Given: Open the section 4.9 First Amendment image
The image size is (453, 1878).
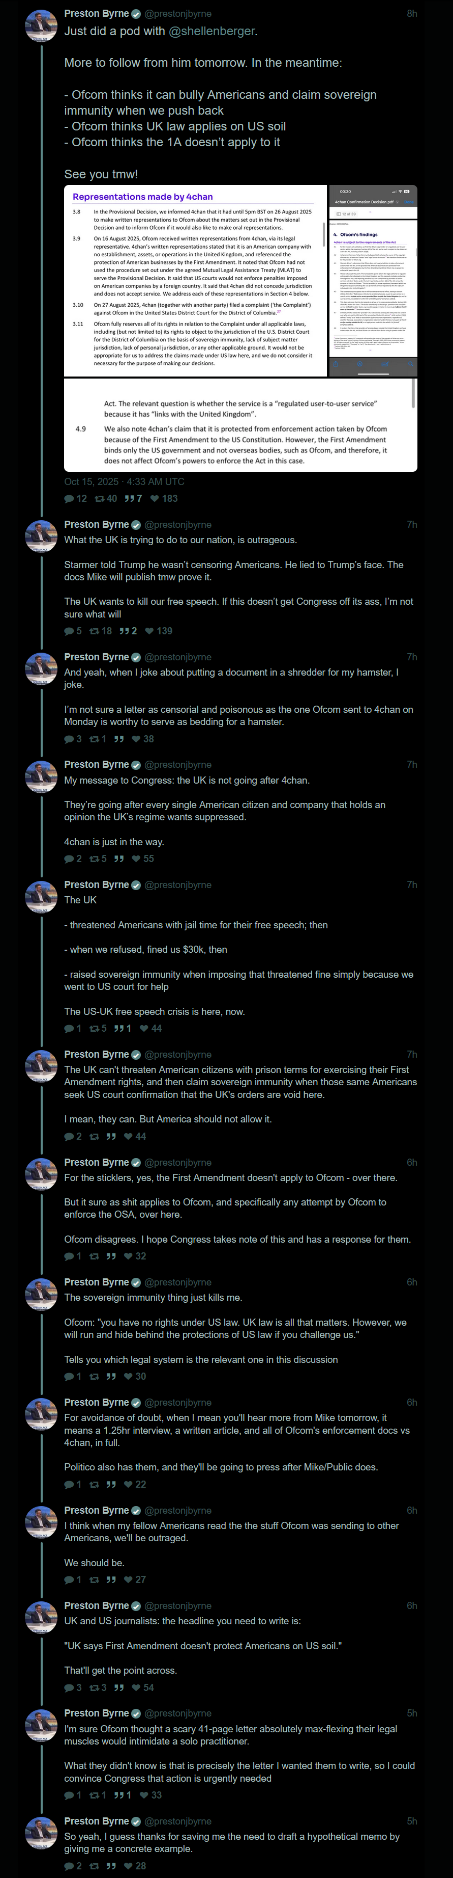Looking at the screenshot, I should (240, 424).
